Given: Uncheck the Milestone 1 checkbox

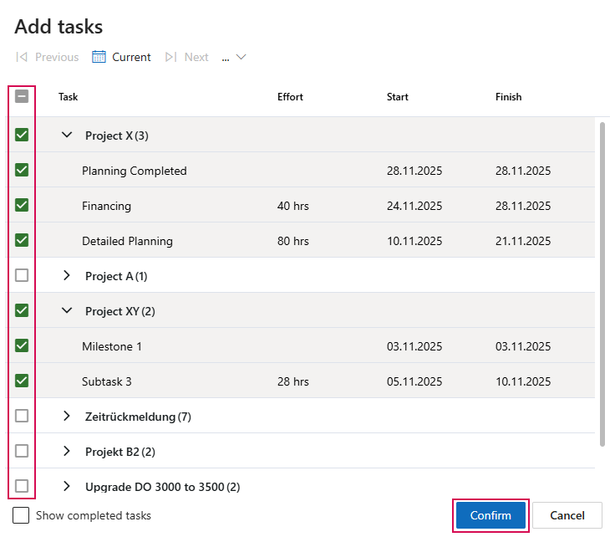Looking at the screenshot, I should click(x=22, y=345).
